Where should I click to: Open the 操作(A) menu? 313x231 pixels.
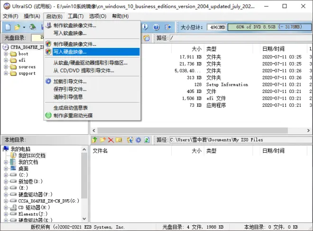point(32,16)
